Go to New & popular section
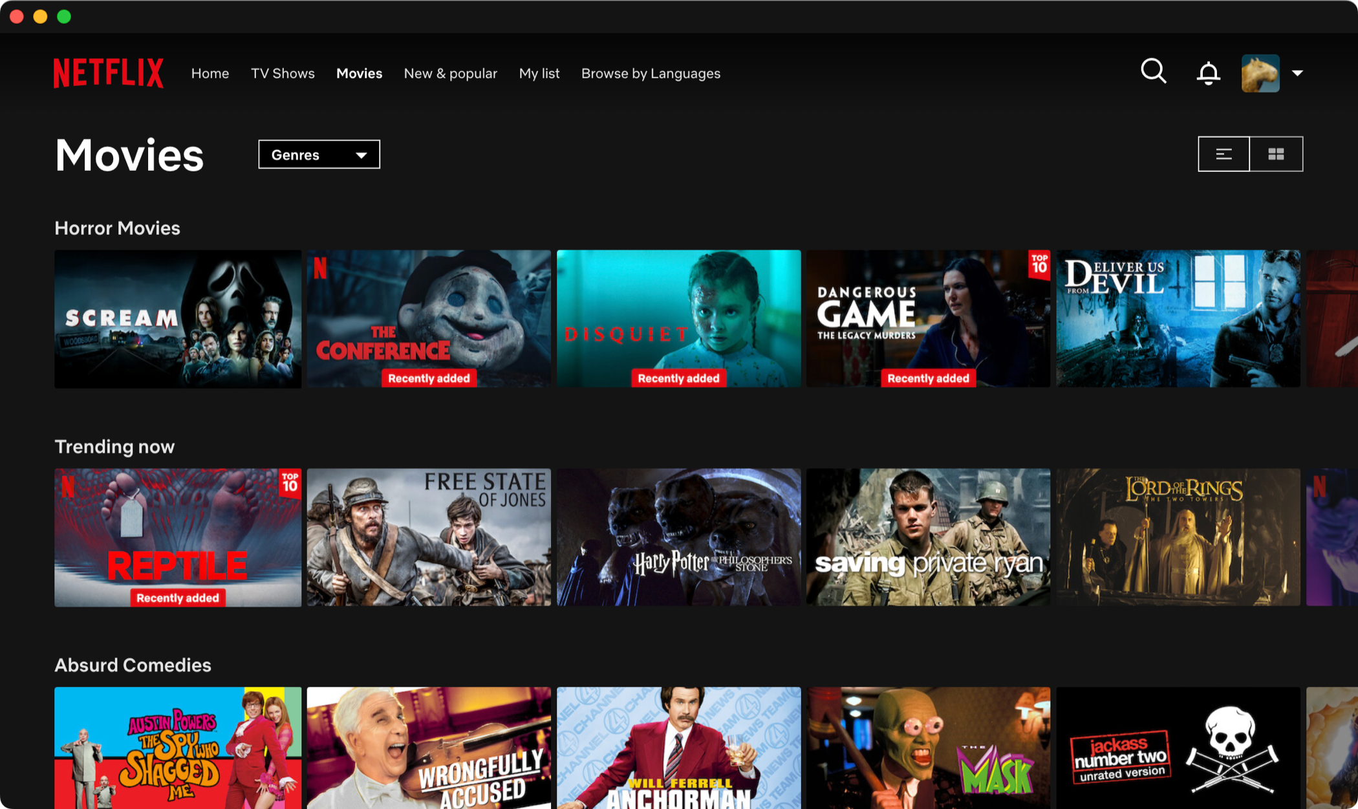The width and height of the screenshot is (1358, 809). pos(450,73)
